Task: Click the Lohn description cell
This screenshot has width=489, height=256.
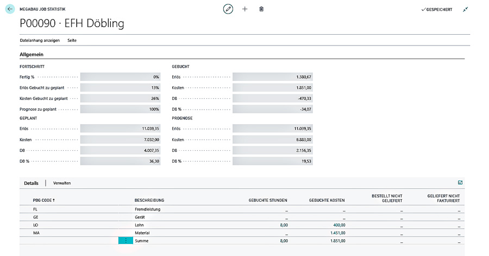Action: pyautogui.click(x=139, y=225)
